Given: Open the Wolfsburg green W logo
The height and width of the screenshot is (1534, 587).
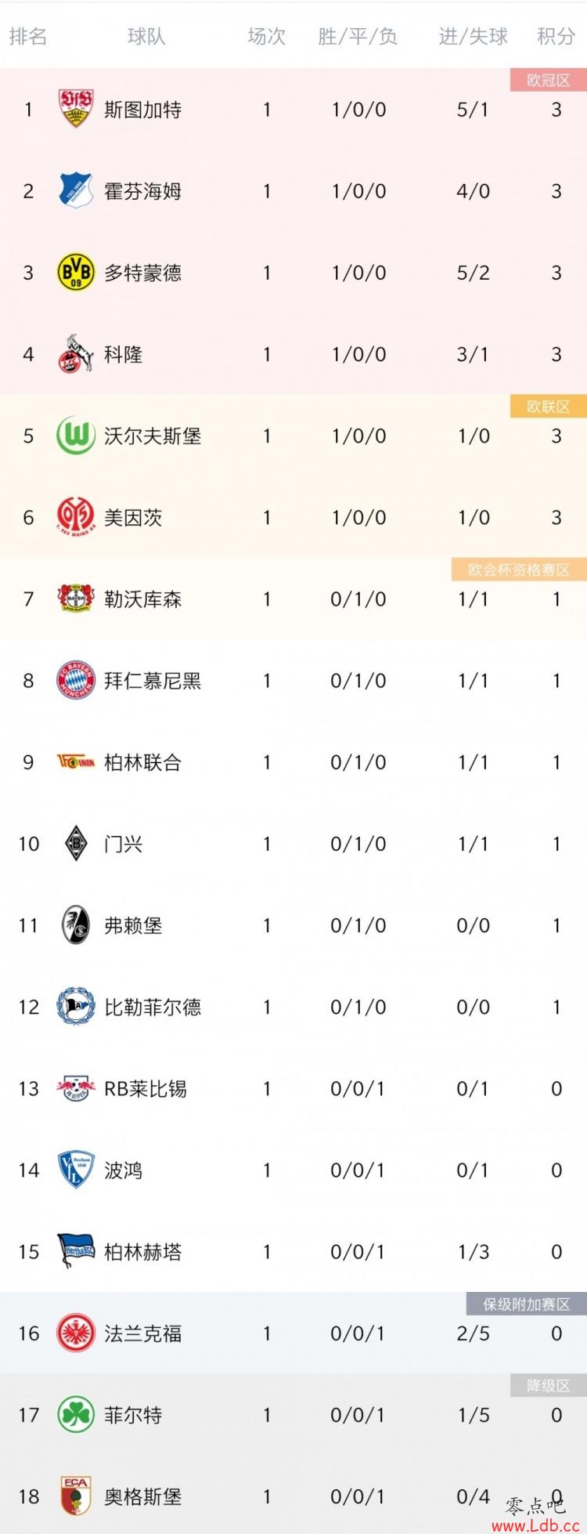Looking at the screenshot, I should 76,435.
